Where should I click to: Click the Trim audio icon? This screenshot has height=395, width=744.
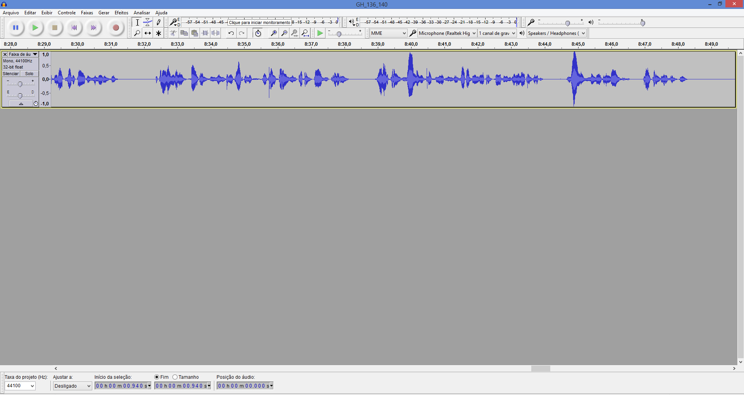[x=205, y=33]
